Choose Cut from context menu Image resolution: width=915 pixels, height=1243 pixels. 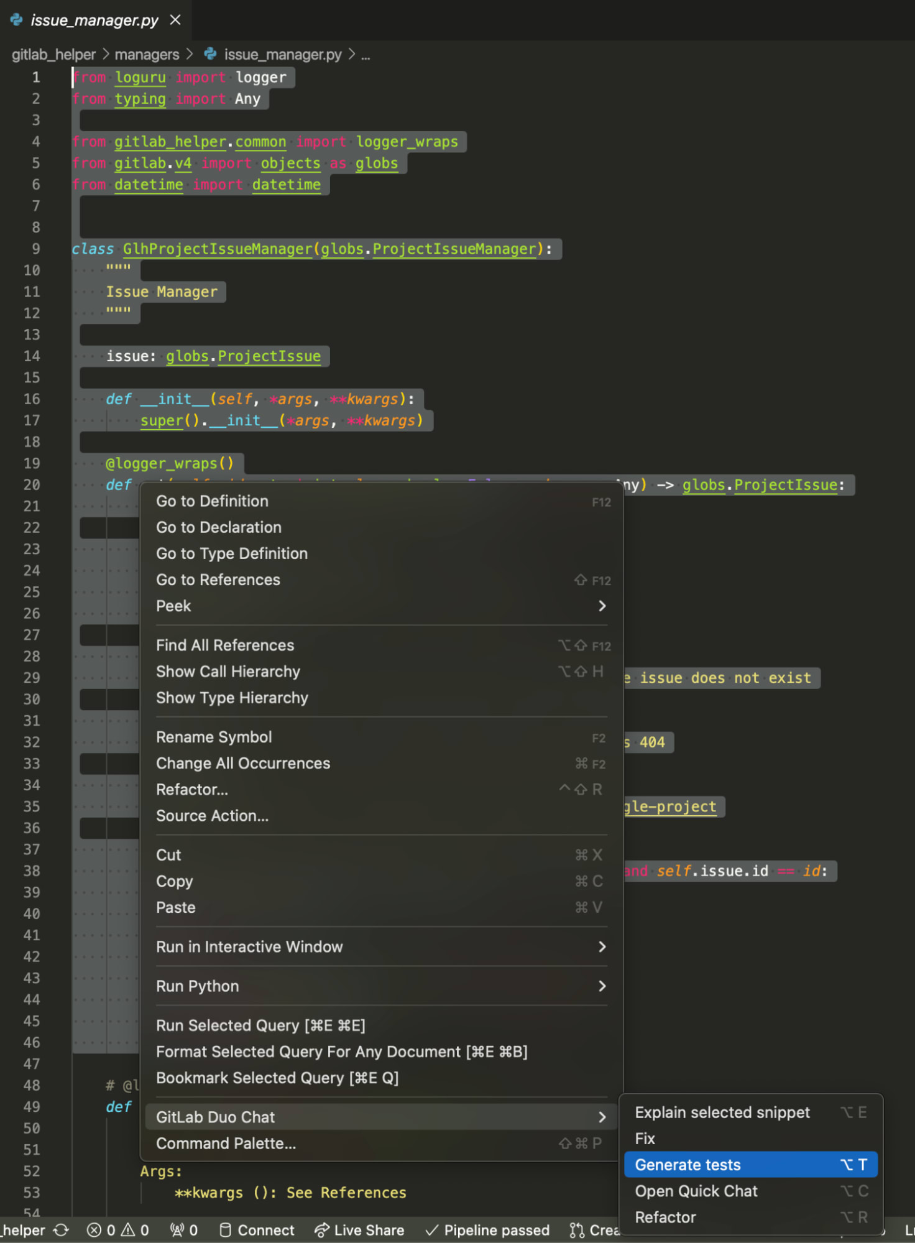click(381, 855)
